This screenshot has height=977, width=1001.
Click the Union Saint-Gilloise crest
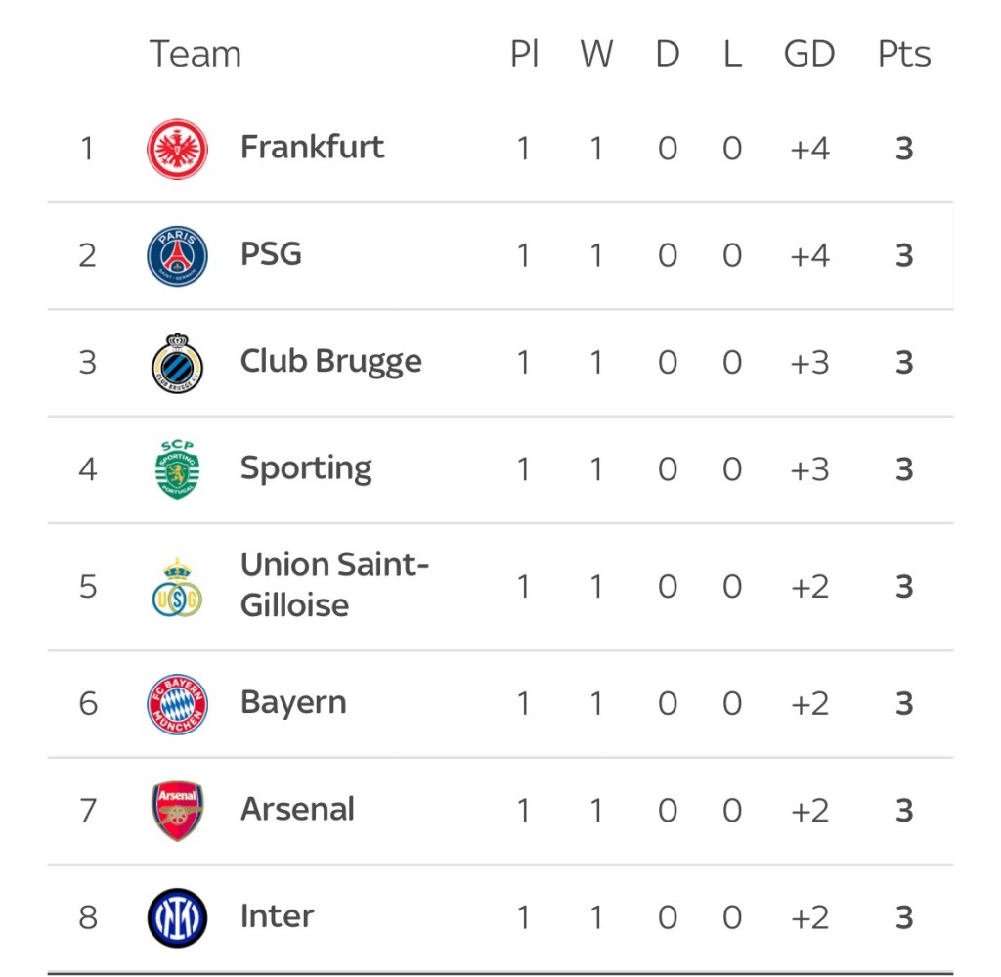click(x=177, y=587)
